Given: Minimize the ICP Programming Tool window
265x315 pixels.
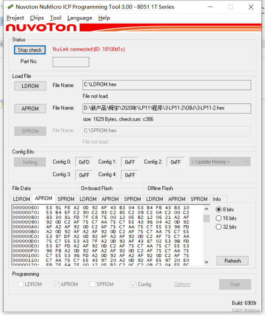Looking at the screenshot, I should pos(210,7).
